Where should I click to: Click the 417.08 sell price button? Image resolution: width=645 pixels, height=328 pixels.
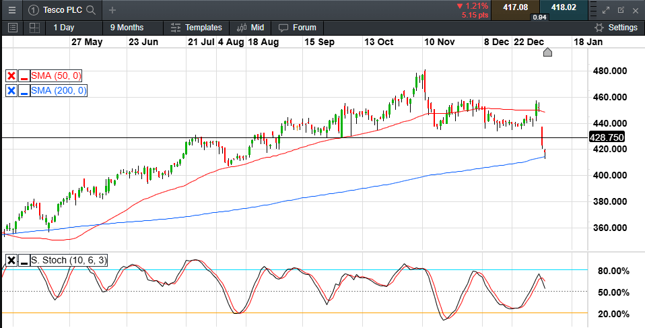coord(515,7)
